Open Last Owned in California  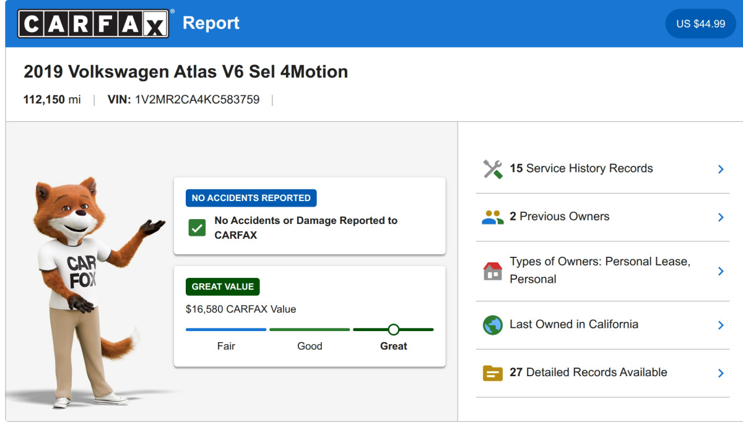[602, 325]
